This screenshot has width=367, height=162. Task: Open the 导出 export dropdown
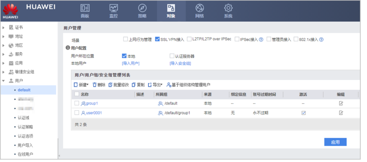point(155,85)
